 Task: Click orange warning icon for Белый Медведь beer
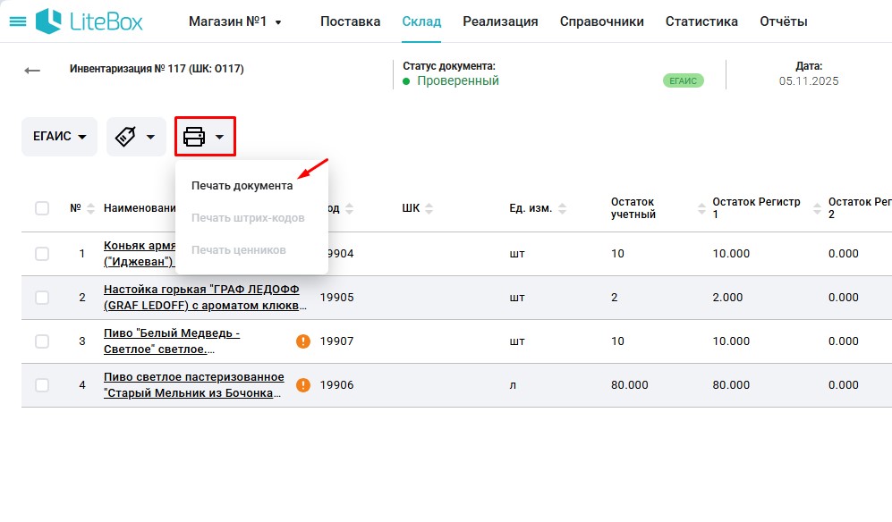[x=303, y=341]
